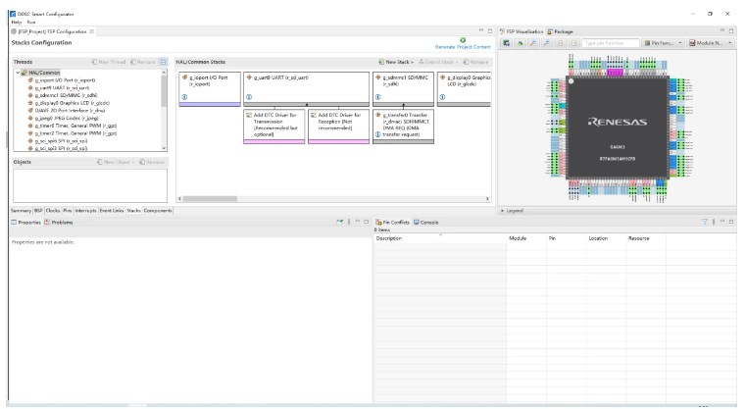Maximize the Properties panel
The width and height of the screenshot is (746, 409).
367,222
